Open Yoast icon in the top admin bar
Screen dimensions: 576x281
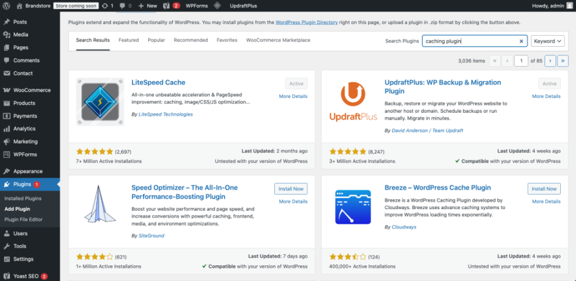[x=166, y=5]
